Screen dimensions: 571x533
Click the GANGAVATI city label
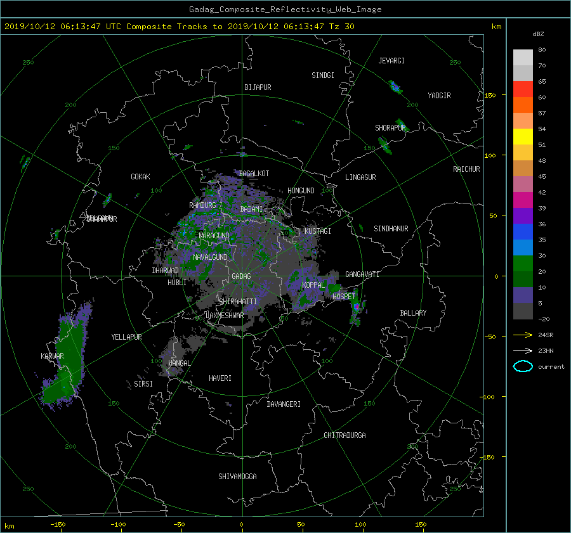click(x=362, y=274)
